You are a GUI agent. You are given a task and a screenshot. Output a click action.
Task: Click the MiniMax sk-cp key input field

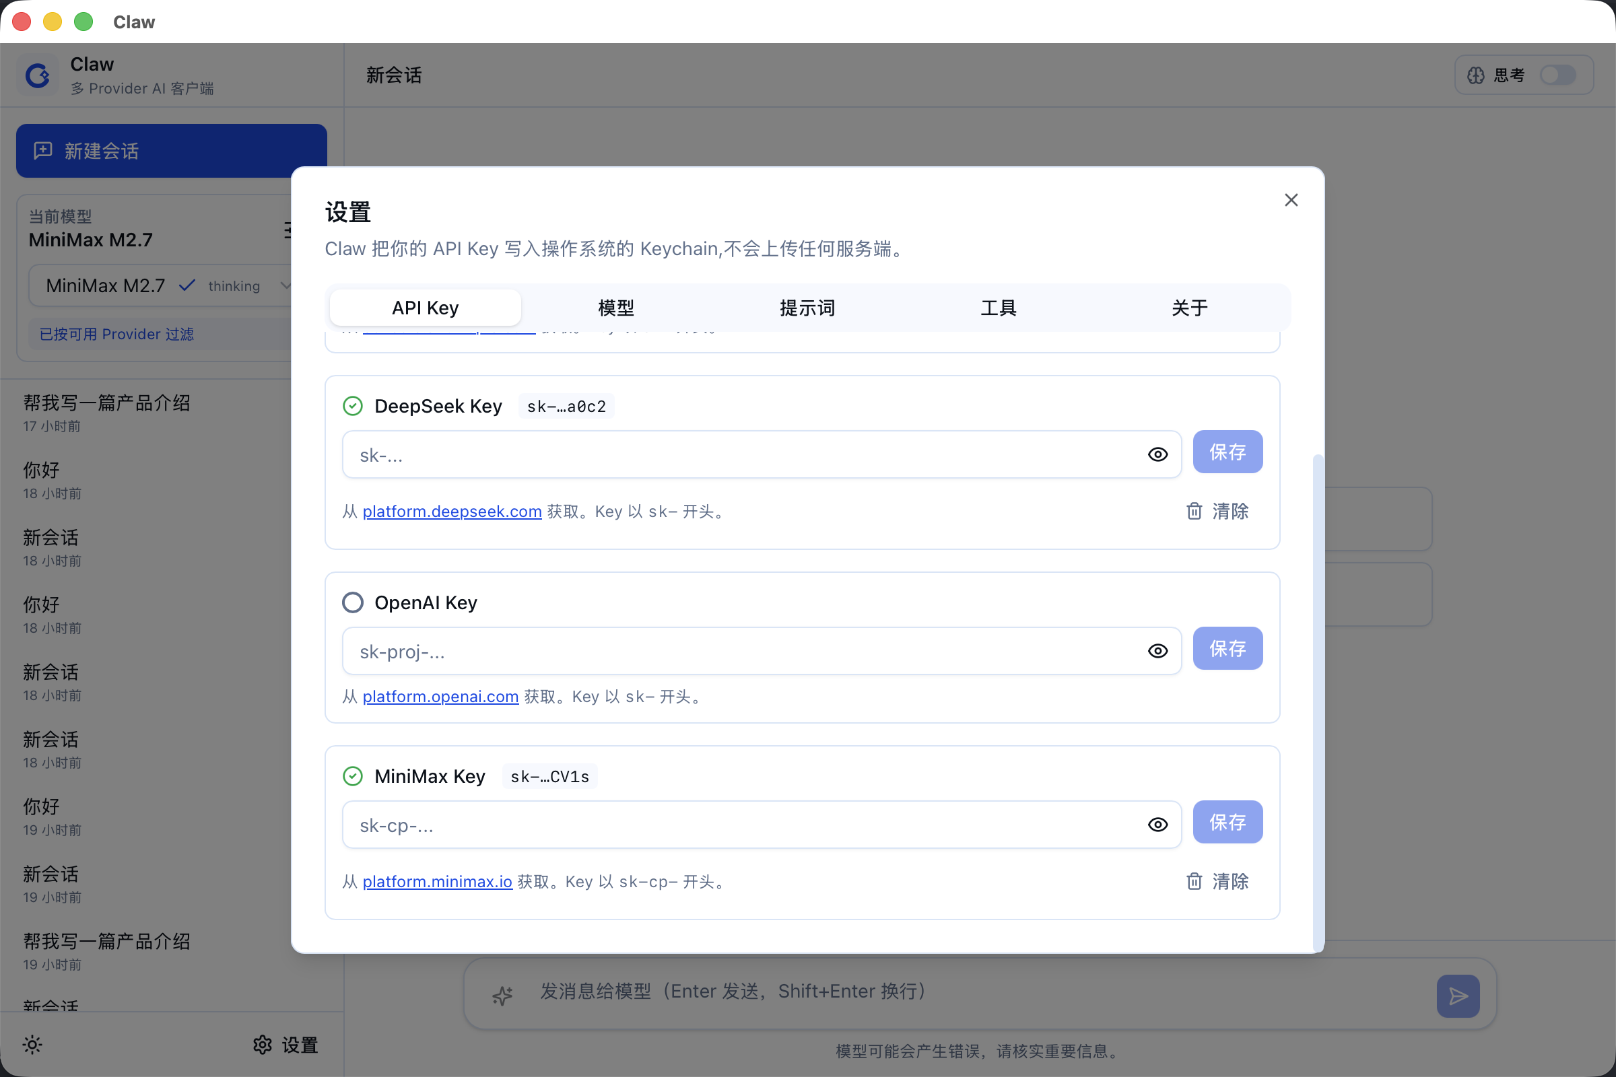[x=762, y=825]
